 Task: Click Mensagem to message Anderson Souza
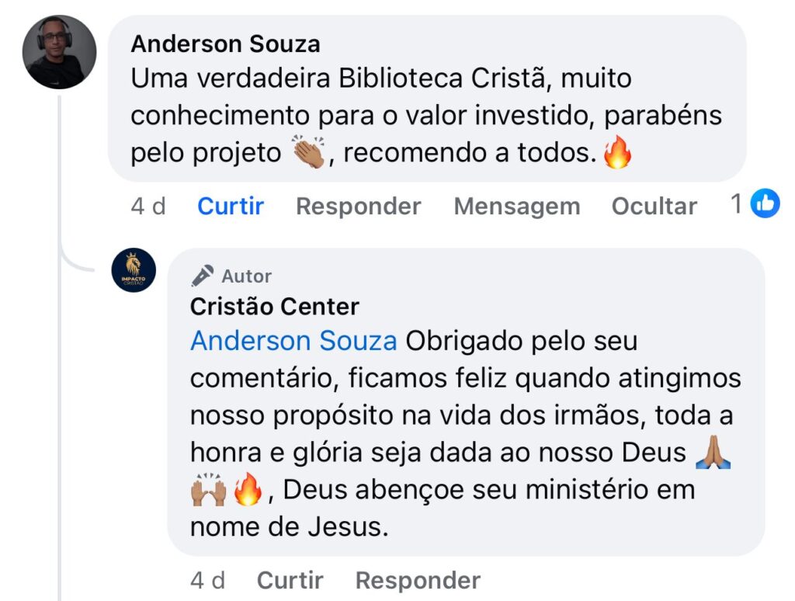(x=516, y=206)
